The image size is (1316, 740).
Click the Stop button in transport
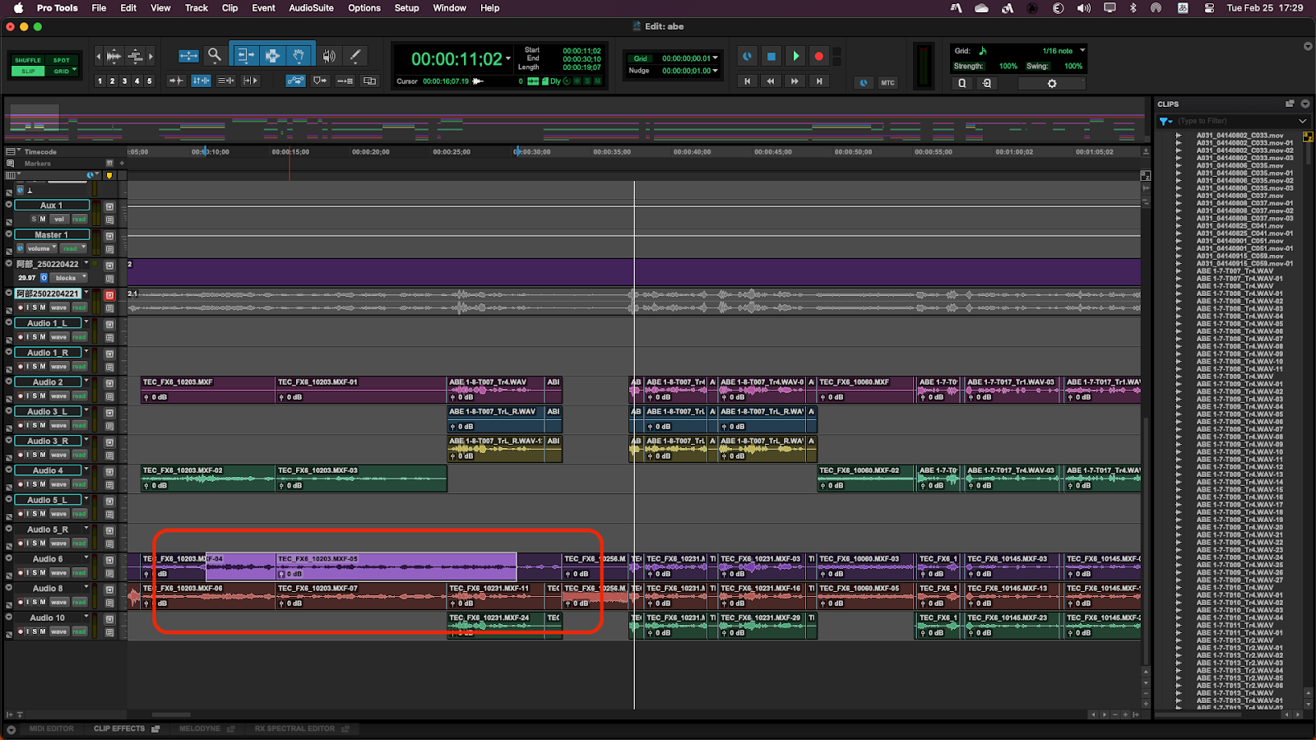click(771, 56)
